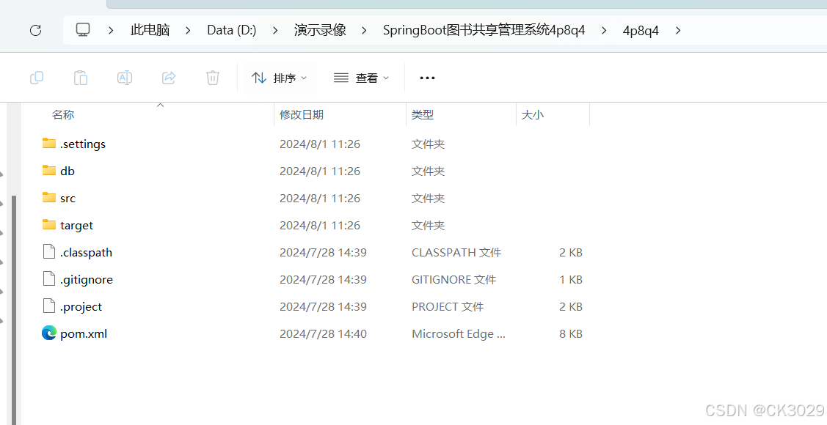Click the Delete trash icon in toolbar
This screenshot has width=827, height=425.
tap(213, 78)
